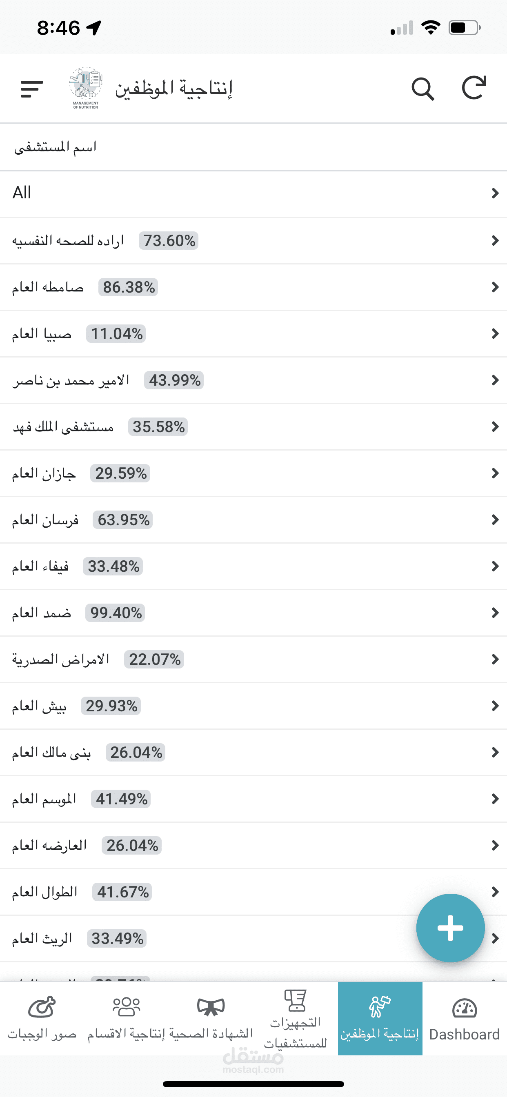
Task: Open the مستشفى الملك فهد hospital entry
Action: tap(63, 427)
